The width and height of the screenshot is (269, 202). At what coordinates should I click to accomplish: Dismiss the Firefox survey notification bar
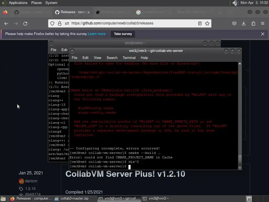[263, 34]
